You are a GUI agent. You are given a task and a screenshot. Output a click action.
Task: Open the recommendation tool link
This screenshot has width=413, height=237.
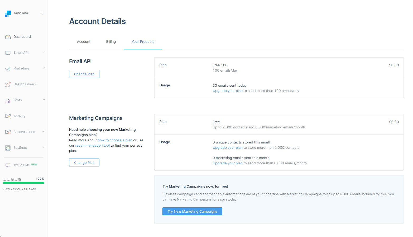pyautogui.click(x=93, y=146)
